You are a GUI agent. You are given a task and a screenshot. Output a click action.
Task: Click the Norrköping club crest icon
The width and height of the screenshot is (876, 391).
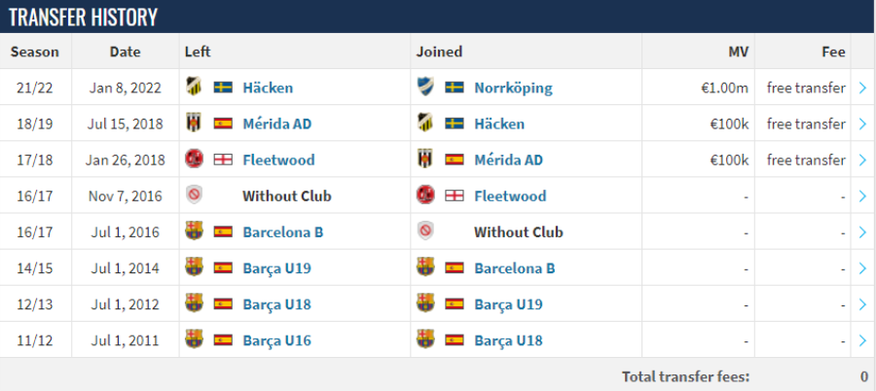click(425, 88)
